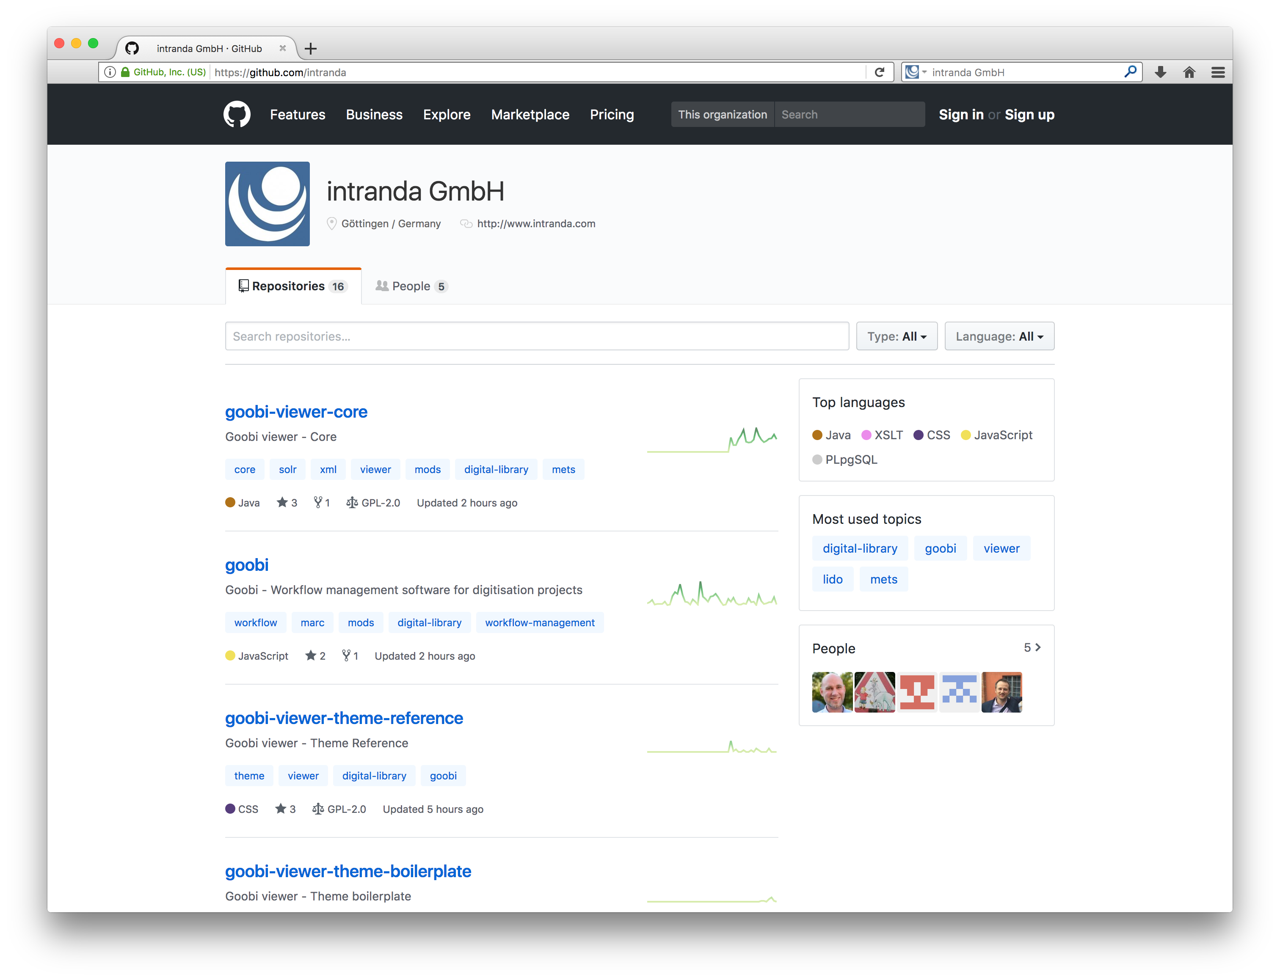Open goobi-viewer-theme-reference repository link
The width and height of the screenshot is (1280, 980).
point(344,718)
